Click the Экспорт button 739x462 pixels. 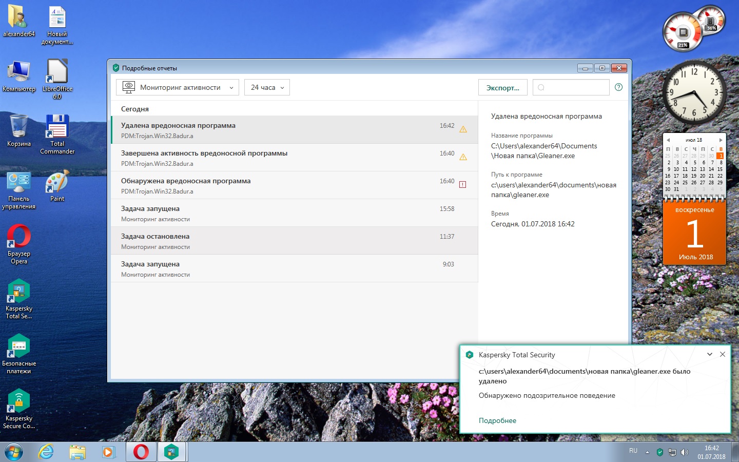tap(502, 88)
